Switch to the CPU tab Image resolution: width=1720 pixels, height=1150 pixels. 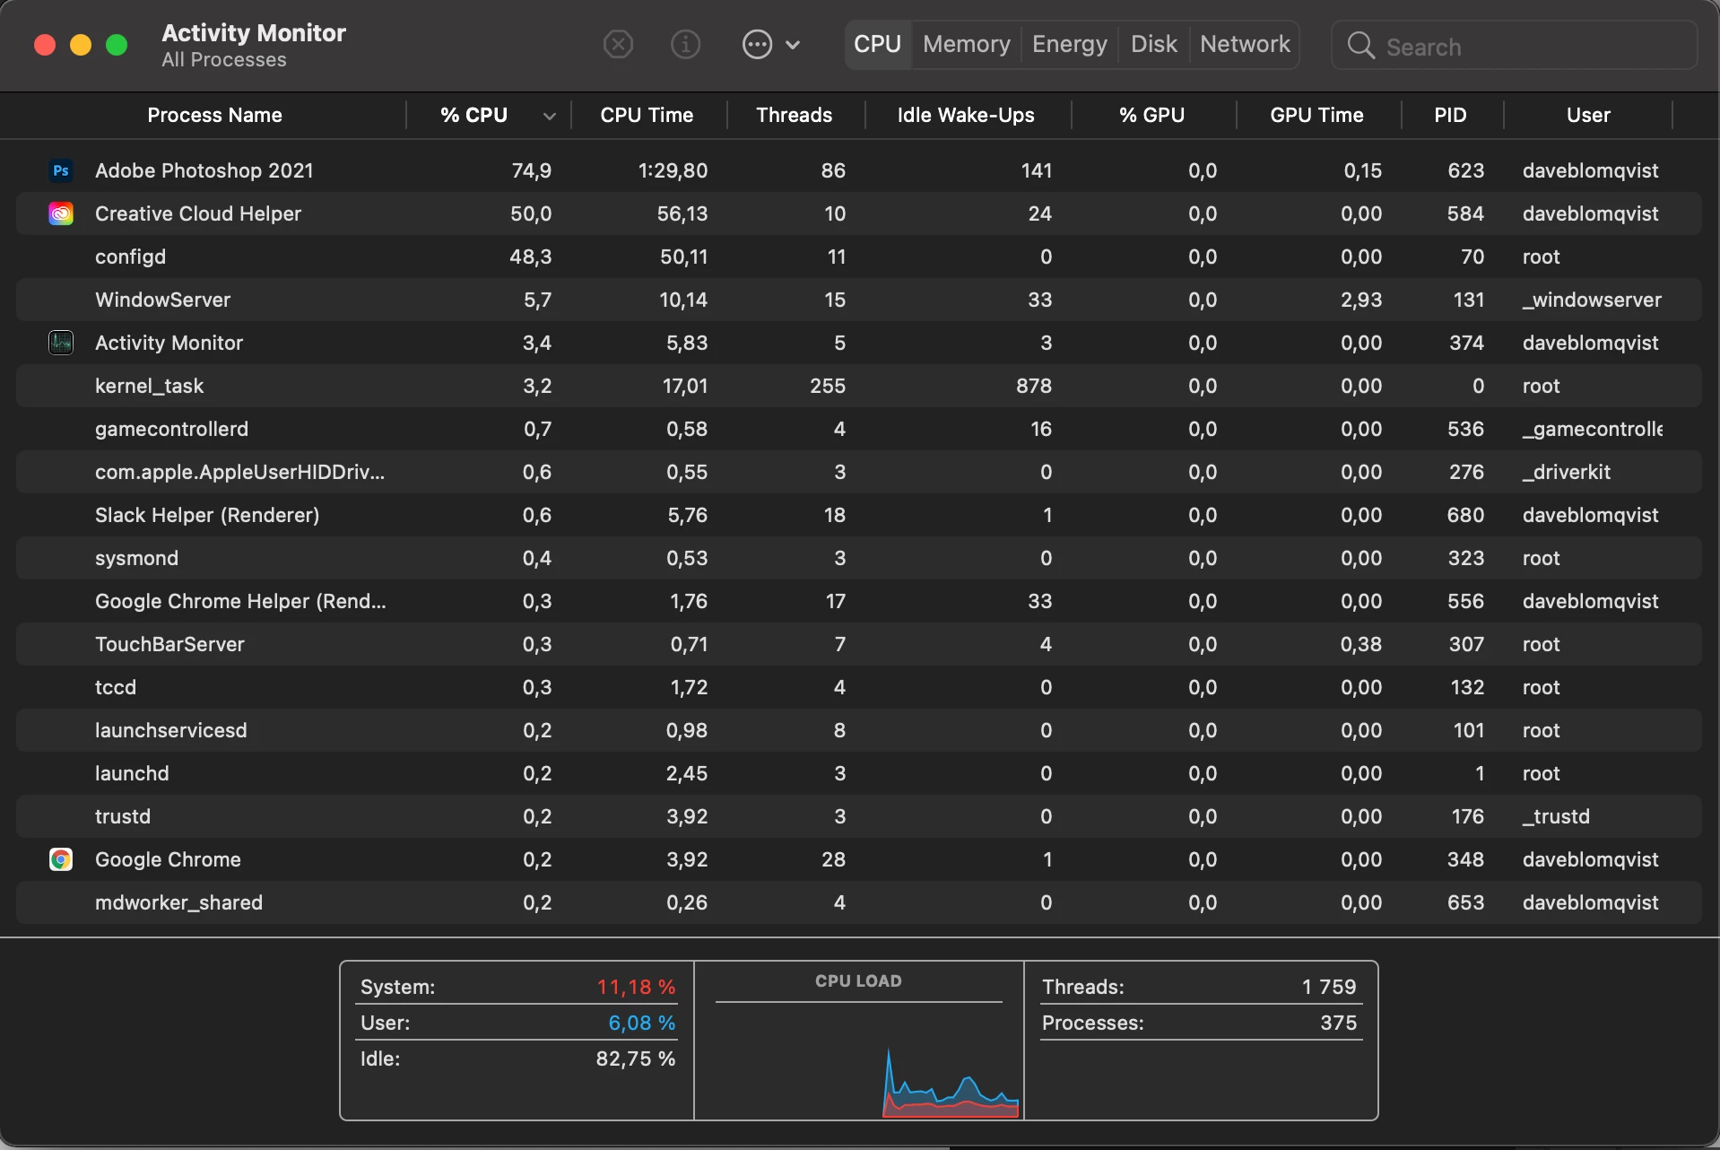(877, 44)
